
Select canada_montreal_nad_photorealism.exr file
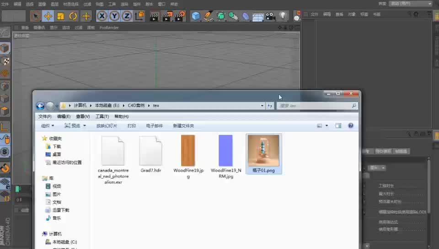tap(113, 160)
